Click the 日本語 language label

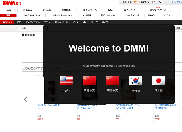(x=159, y=90)
